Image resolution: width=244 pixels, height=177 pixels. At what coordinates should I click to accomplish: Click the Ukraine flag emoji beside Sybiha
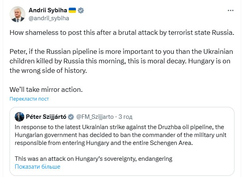[72, 11]
